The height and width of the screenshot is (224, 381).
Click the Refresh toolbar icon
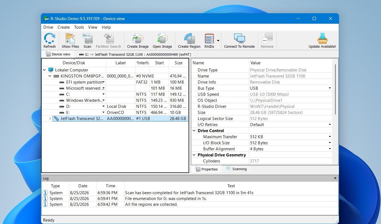coord(50,38)
